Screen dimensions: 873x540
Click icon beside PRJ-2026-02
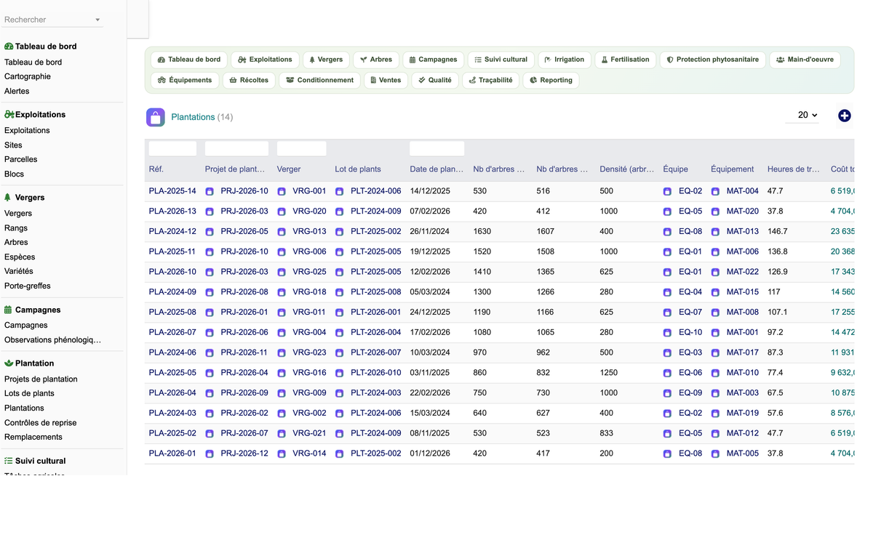coord(210,413)
